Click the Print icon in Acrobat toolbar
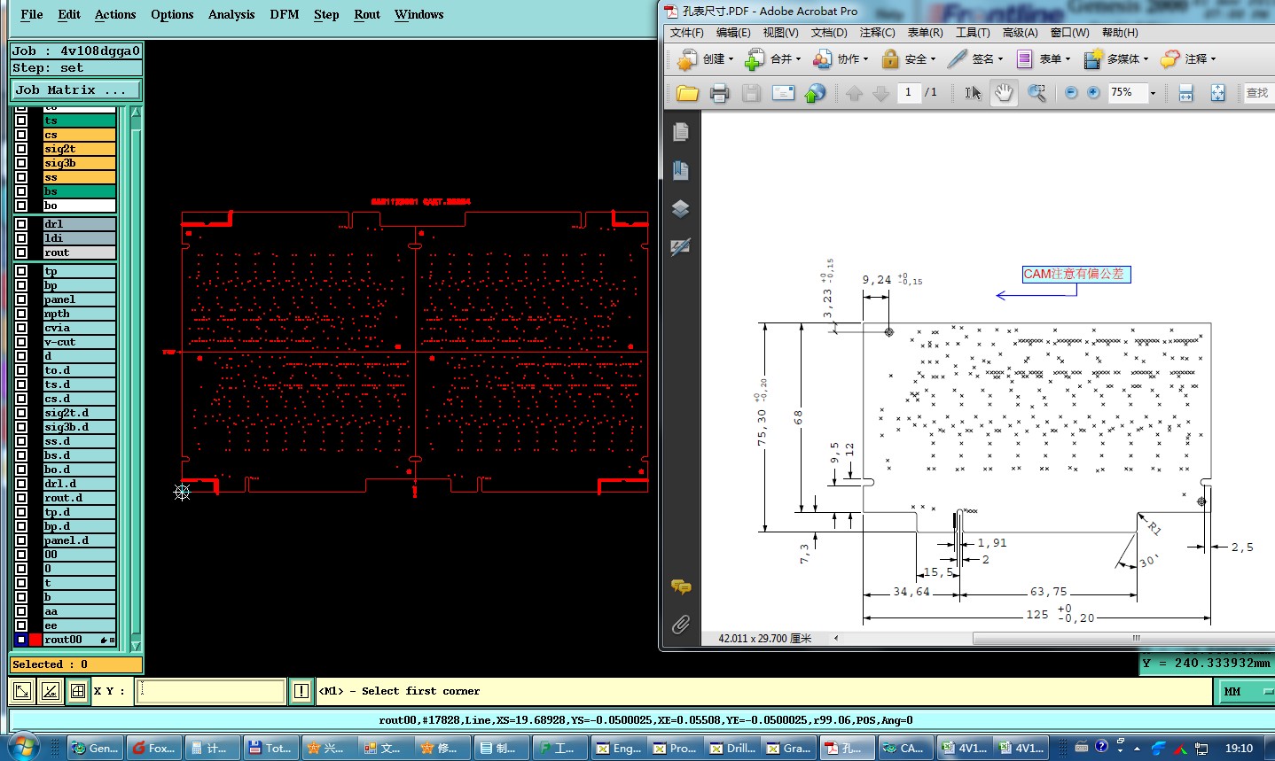The image size is (1275, 761). pos(719,93)
